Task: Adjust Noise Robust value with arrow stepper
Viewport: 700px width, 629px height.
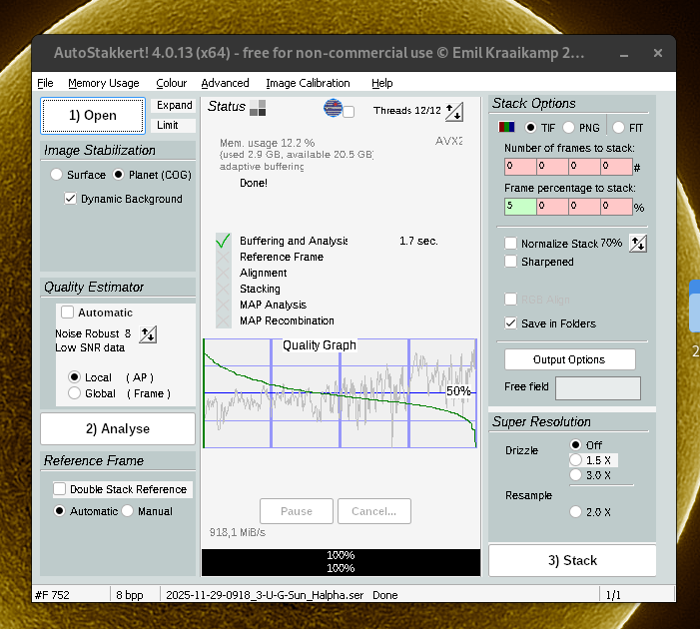Action: (x=148, y=334)
